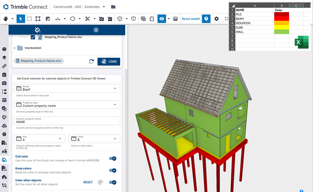Click the orthographic cube icon
The width and height of the screenshot is (313, 192).
[x=133, y=19]
